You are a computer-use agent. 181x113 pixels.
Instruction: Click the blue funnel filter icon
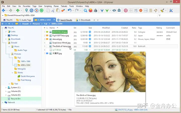coord(102,11)
